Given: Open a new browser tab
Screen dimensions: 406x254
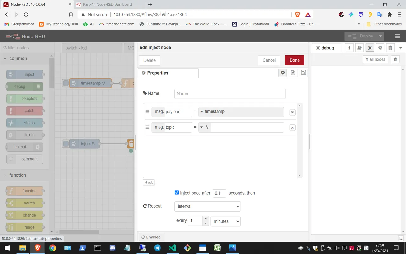Looking at the screenshot, I should (x=150, y=4).
